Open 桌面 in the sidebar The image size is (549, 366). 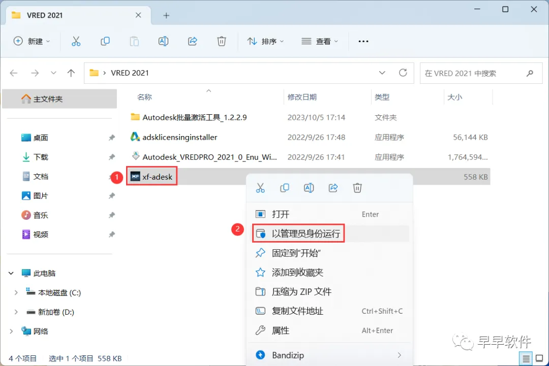click(41, 138)
